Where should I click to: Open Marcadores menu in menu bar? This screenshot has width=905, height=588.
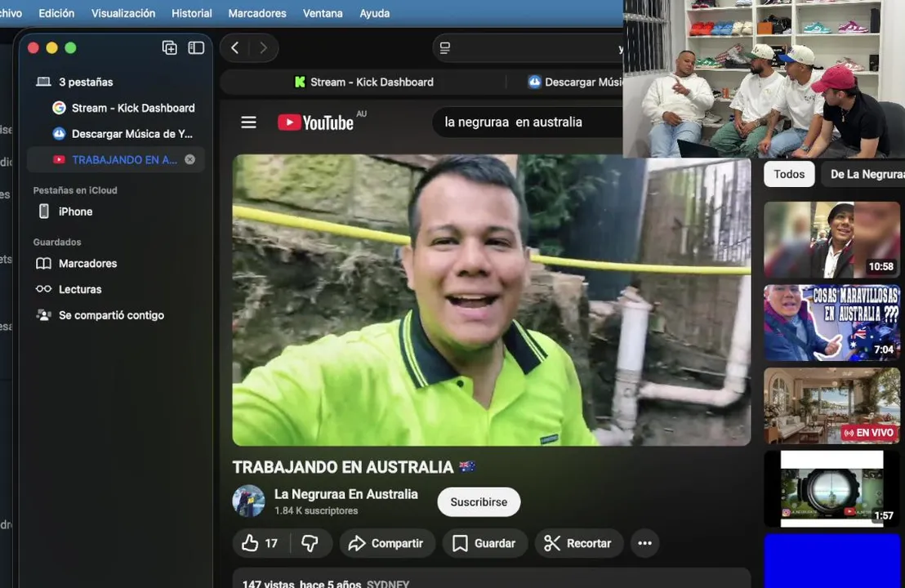point(256,13)
